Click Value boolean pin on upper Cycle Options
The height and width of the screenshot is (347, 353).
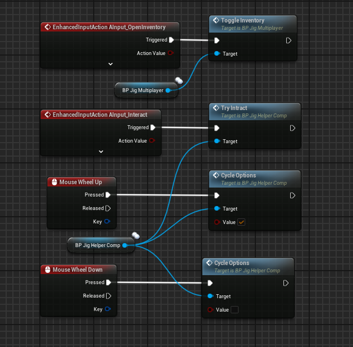pos(217,222)
